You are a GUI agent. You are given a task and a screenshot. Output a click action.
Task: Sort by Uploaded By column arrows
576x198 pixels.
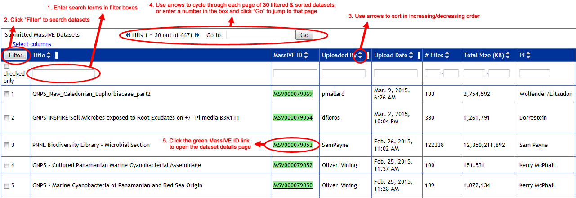360,56
